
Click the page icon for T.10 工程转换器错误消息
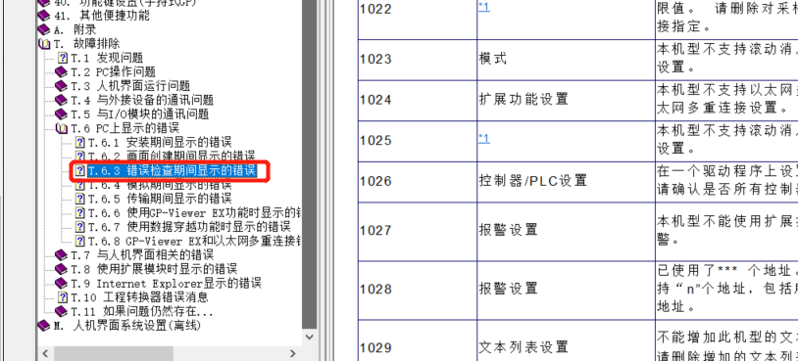[x=63, y=297]
